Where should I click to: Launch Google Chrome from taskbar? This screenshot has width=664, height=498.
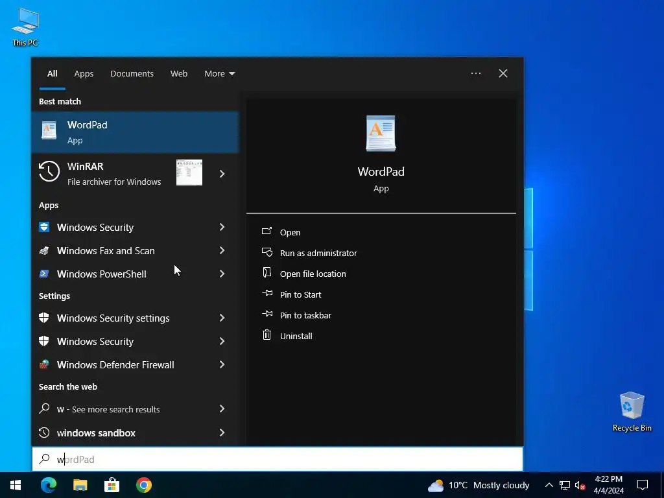144,485
